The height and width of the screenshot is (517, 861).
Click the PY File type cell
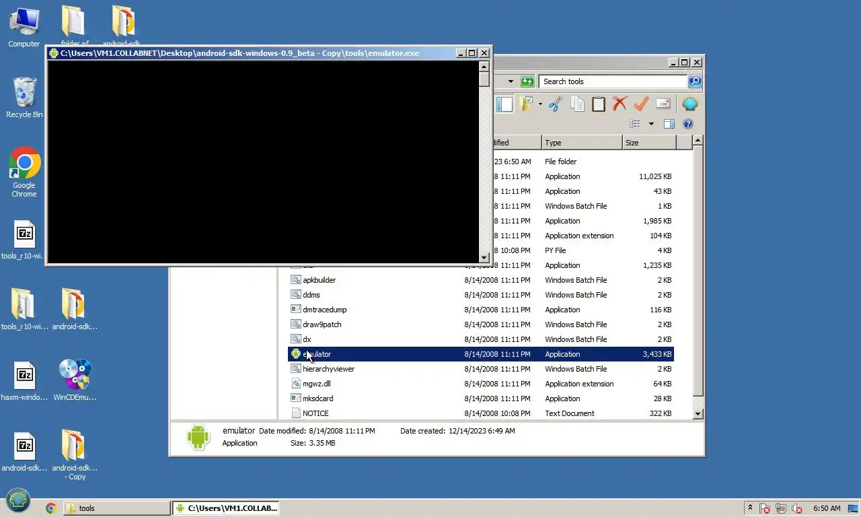pyautogui.click(x=556, y=250)
